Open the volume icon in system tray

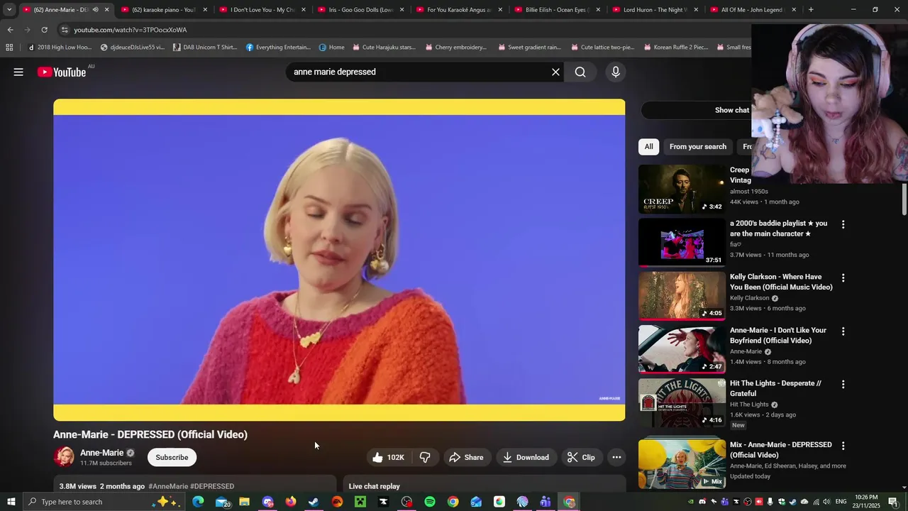tap(826, 502)
